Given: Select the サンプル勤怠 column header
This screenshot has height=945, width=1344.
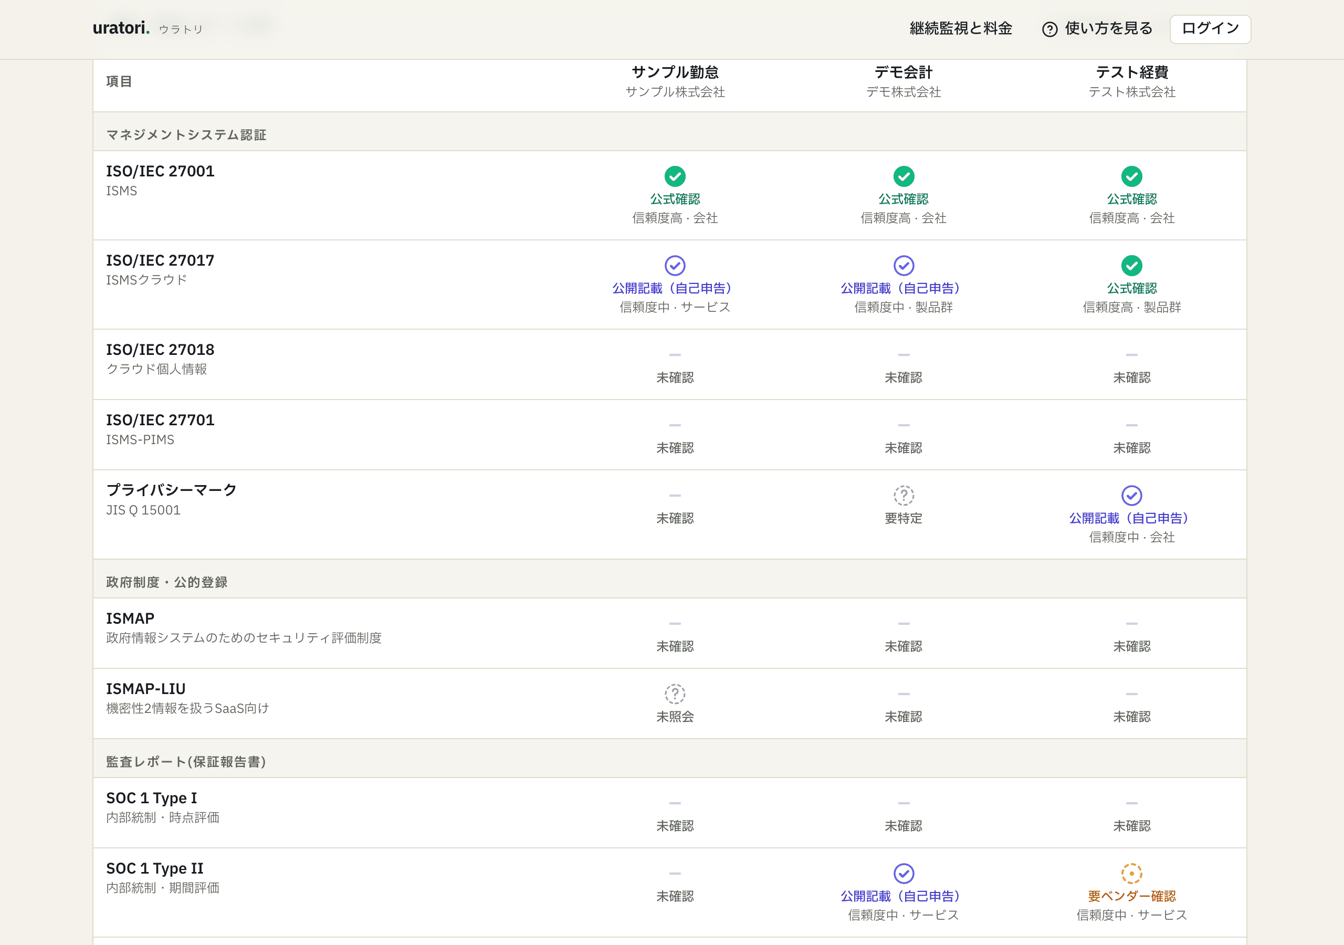Looking at the screenshot, I should (675, 72).
